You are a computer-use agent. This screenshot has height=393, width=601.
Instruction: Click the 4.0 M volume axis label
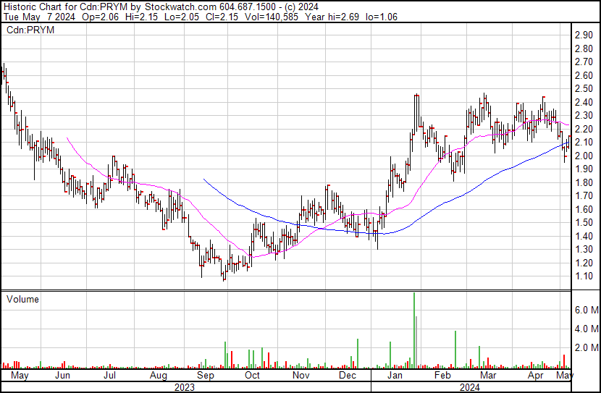coord(586,329)
